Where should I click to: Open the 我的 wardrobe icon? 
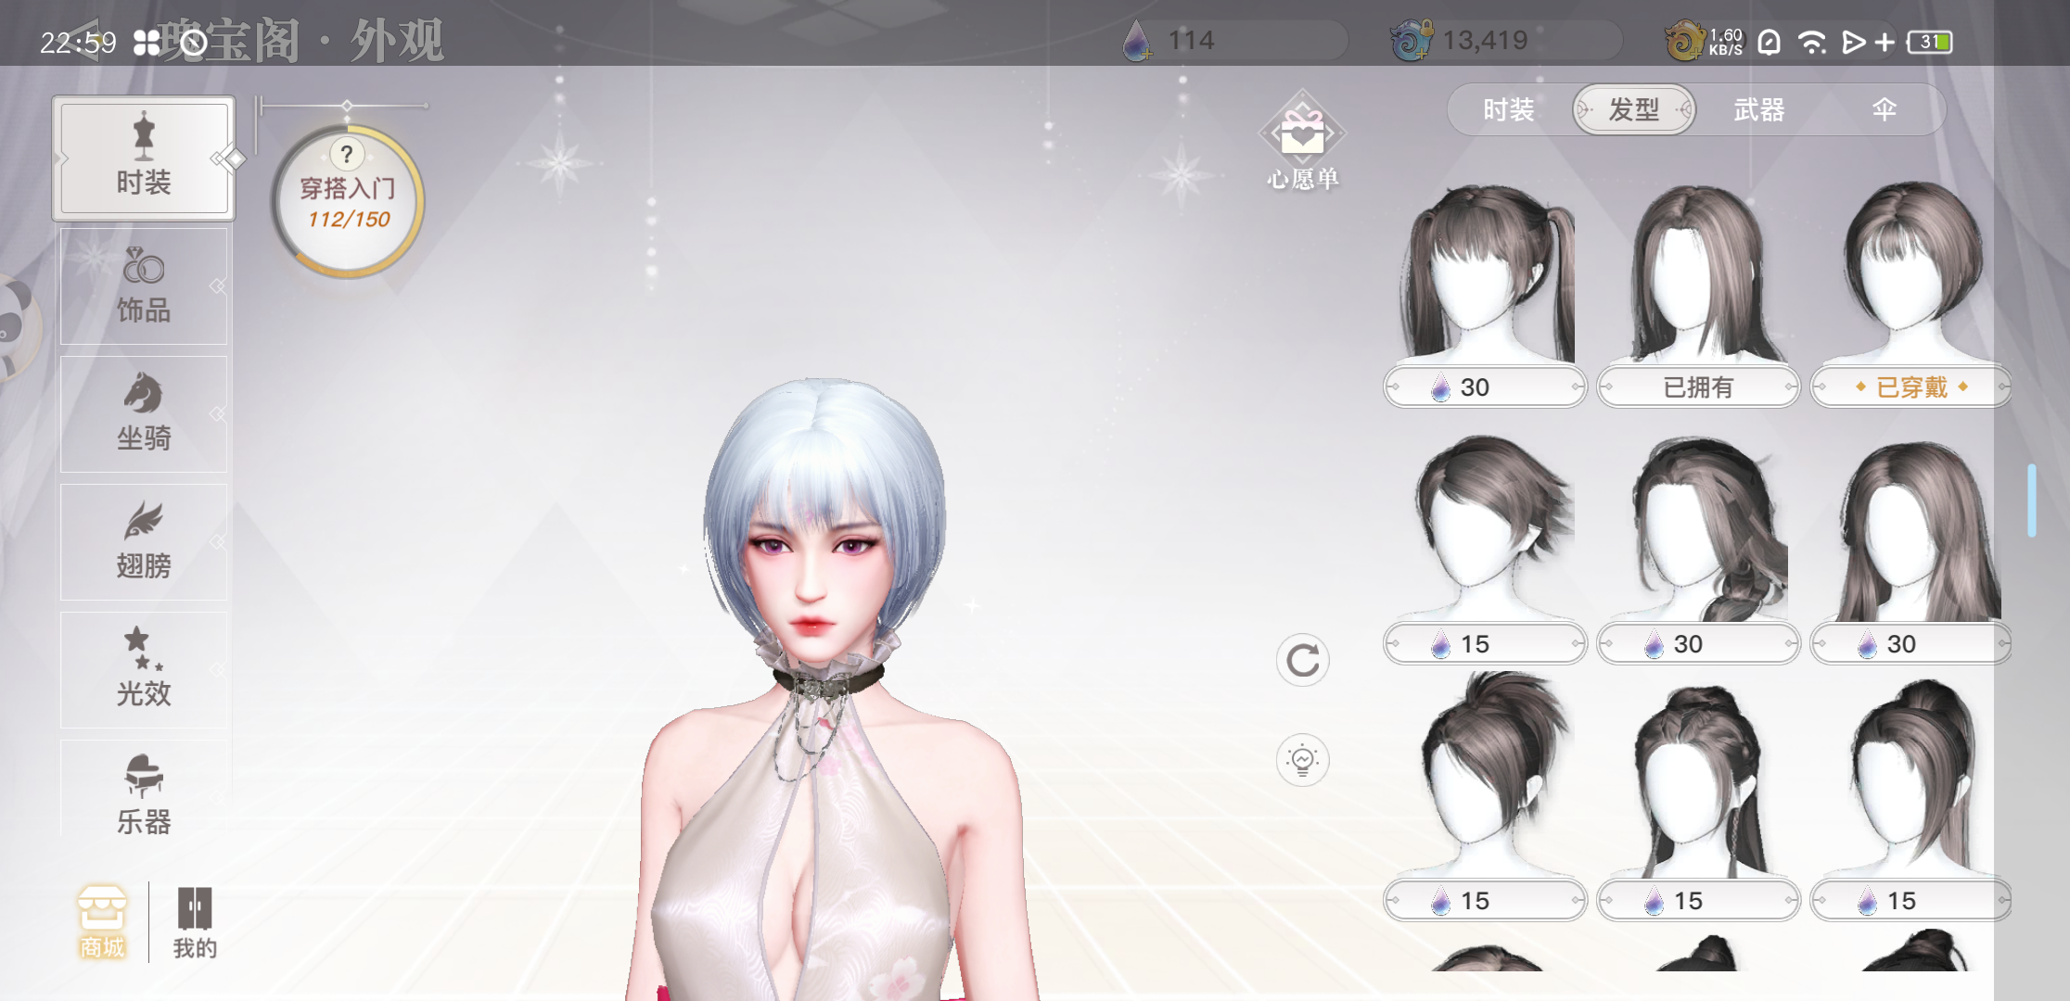click(x=195, y=922)
